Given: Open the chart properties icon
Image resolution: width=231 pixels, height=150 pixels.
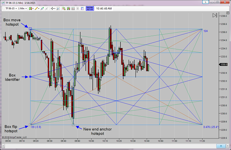Looking at the screenshot, I should point(82,8).
